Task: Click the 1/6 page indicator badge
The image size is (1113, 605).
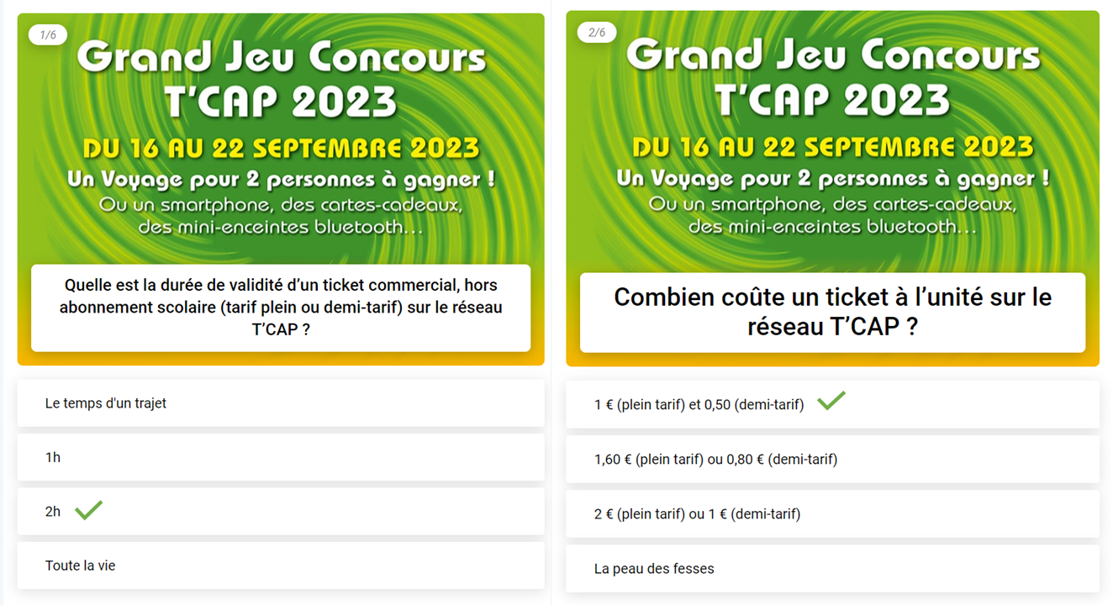Action: click(x=48, y=34)
